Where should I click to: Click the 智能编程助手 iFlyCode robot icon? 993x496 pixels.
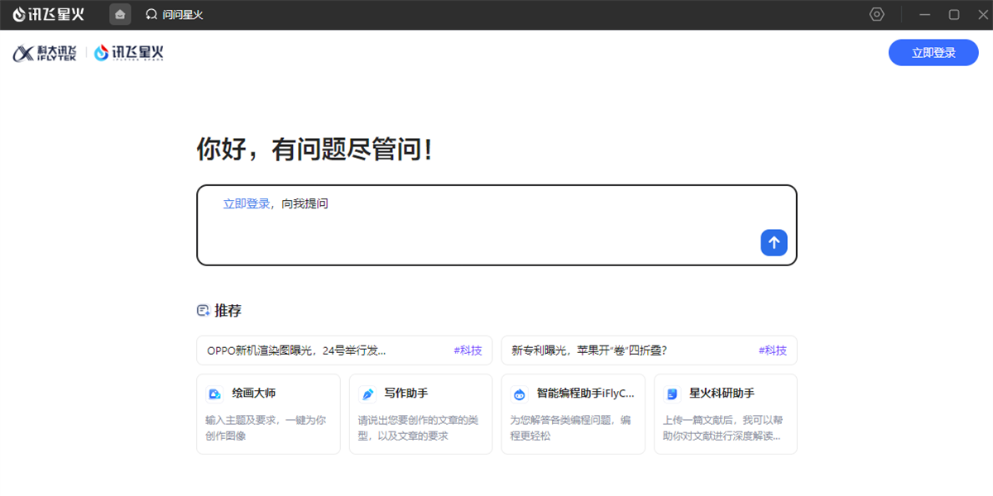coord(520,393)
